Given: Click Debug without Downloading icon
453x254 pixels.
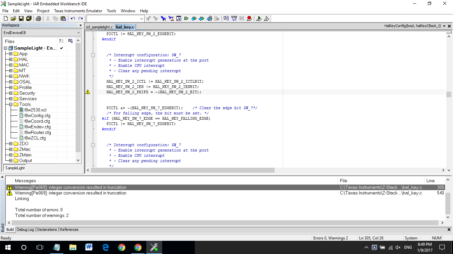Looking at the screenshot, I should [x=267, y=19].
